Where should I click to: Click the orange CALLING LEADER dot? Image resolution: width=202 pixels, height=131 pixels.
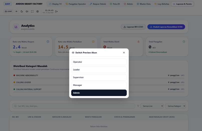pos(14,82)
